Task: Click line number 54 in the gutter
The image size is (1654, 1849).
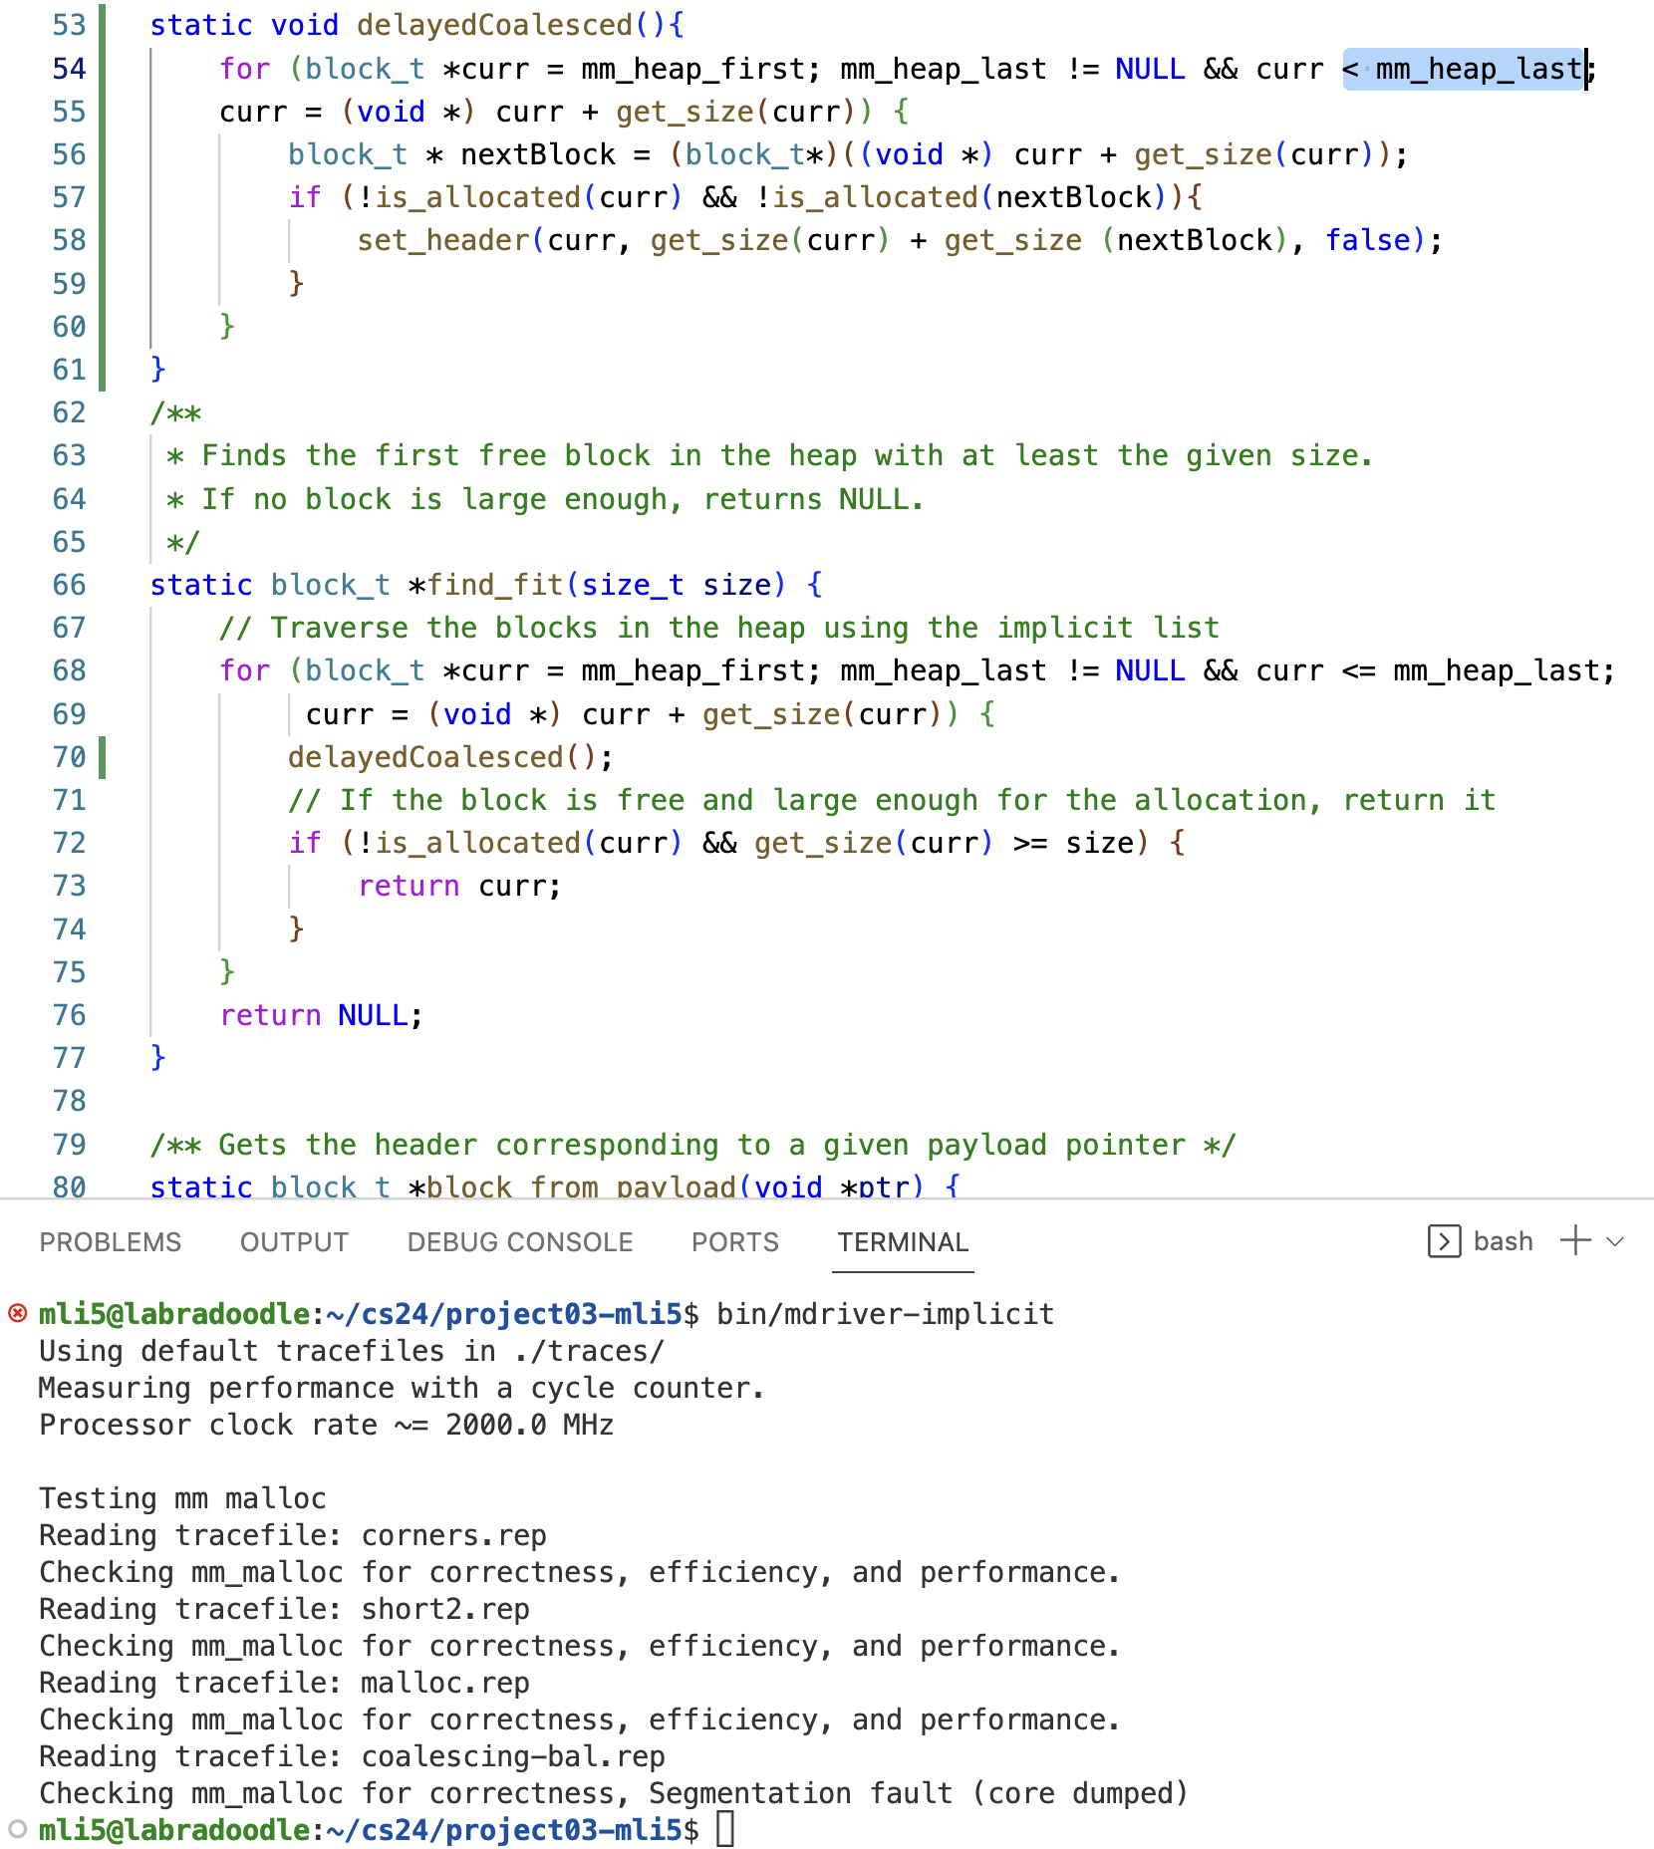Action: pos(69,69)
